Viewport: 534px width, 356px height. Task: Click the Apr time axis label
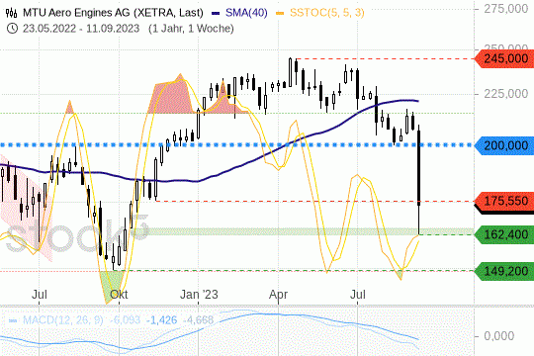point(278,295)
